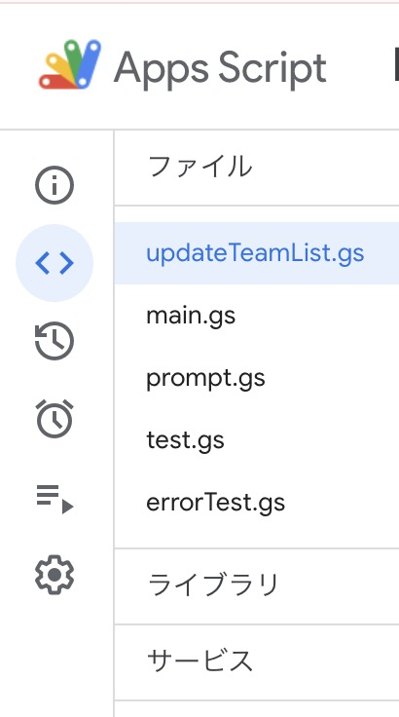Viewport: 399px width, 717px height.
Task: Expand the サービス section
Action: click(256, 661)
